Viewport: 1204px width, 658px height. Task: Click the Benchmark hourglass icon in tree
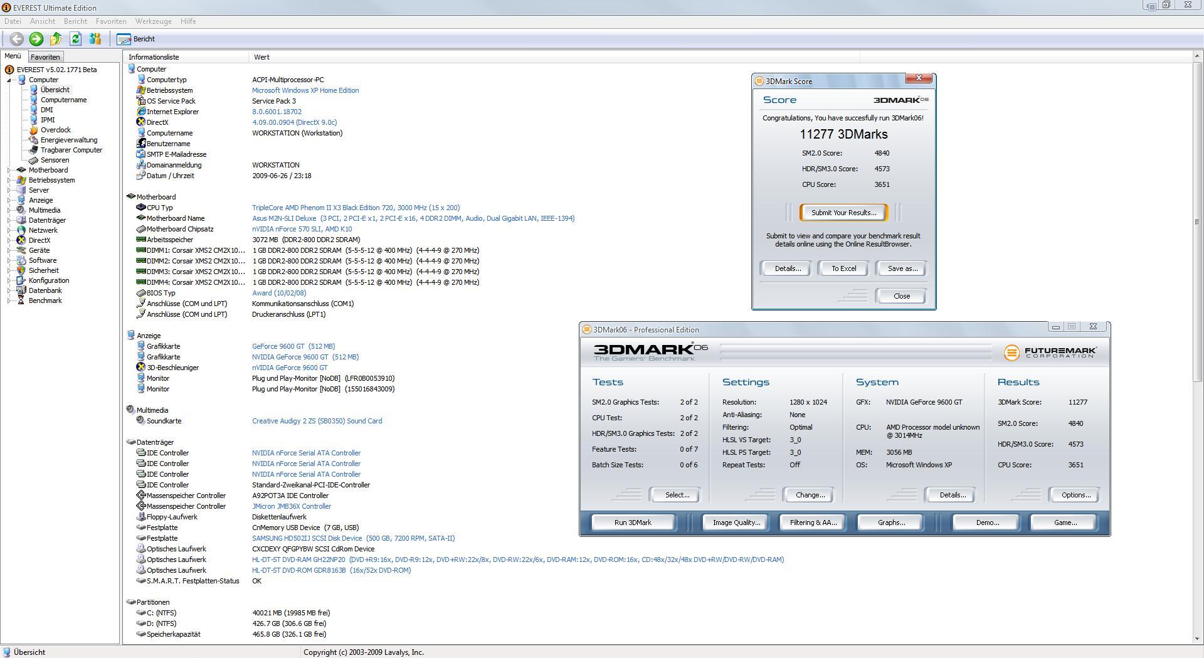click(21, 300)
